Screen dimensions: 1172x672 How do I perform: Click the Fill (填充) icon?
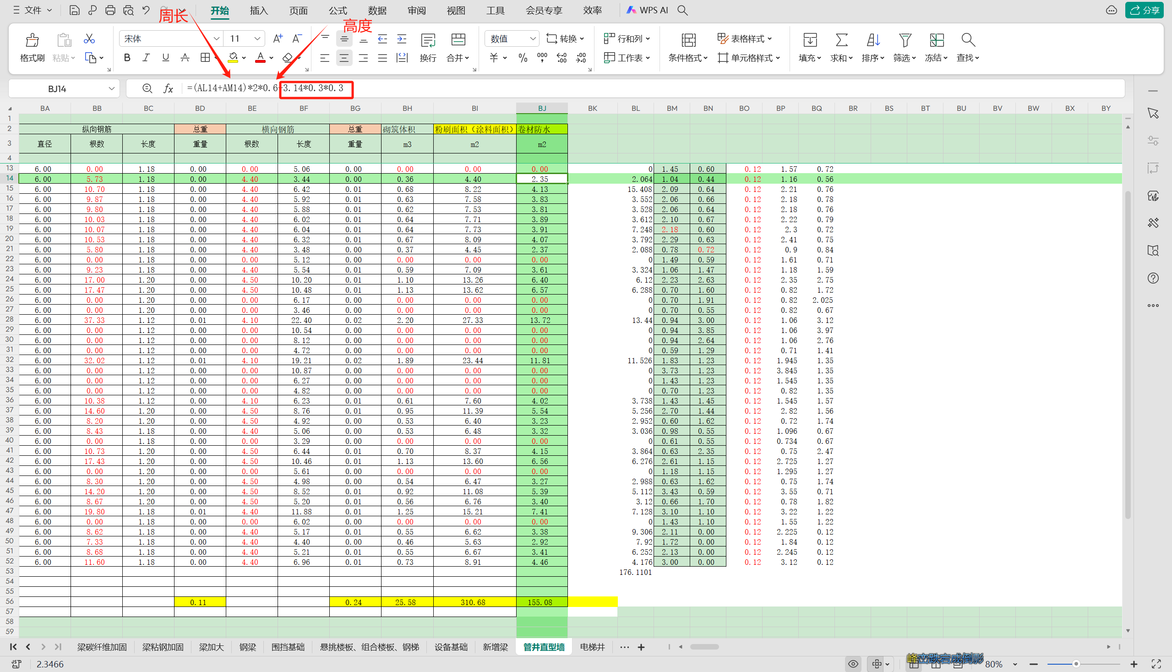click(x=810, y=41)
